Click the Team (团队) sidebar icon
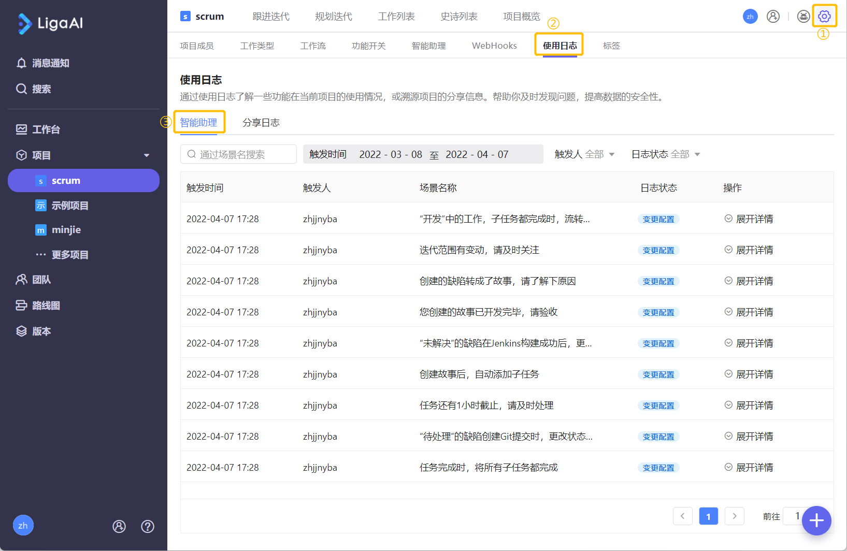Screen dimensions: 847x551 point(21,280)
